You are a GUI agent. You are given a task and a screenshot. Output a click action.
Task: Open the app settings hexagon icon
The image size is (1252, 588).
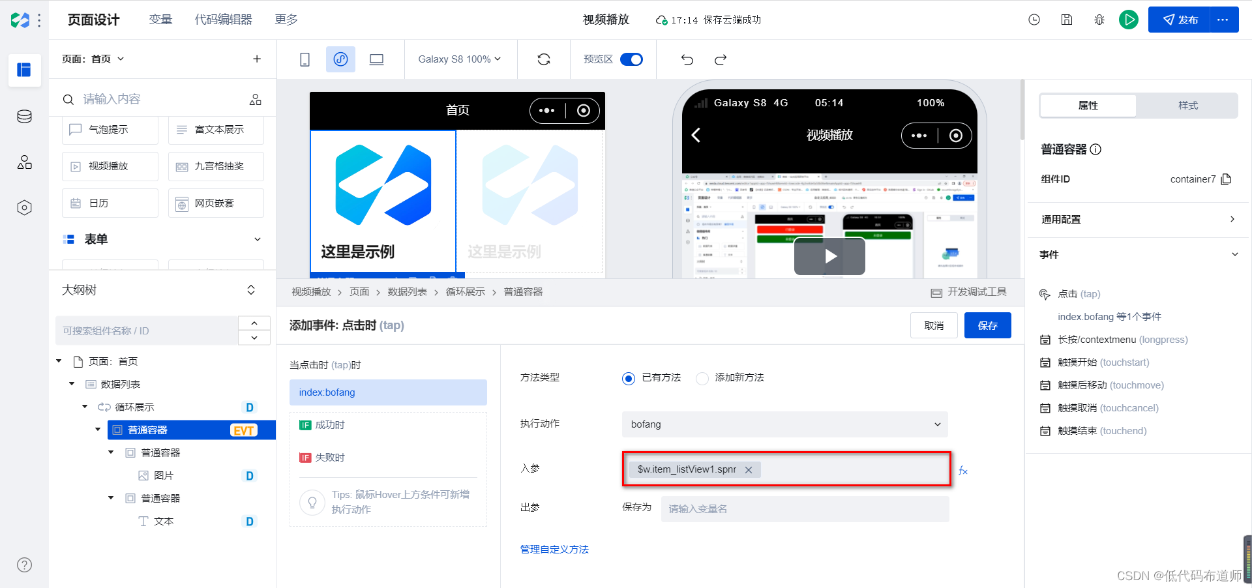coord(24,208)
